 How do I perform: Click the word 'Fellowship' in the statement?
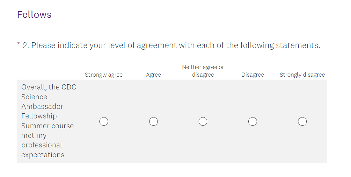point(39,116)
